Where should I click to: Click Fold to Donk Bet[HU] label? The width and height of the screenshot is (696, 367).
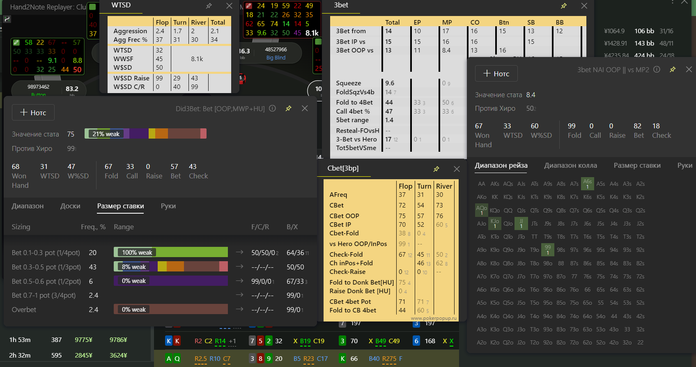[x=361, y=282]
